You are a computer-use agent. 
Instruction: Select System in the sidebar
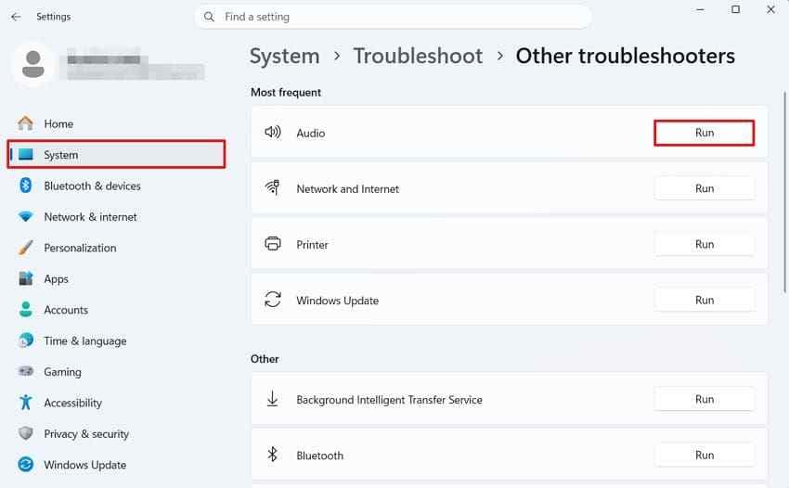(x=116, y=154)
